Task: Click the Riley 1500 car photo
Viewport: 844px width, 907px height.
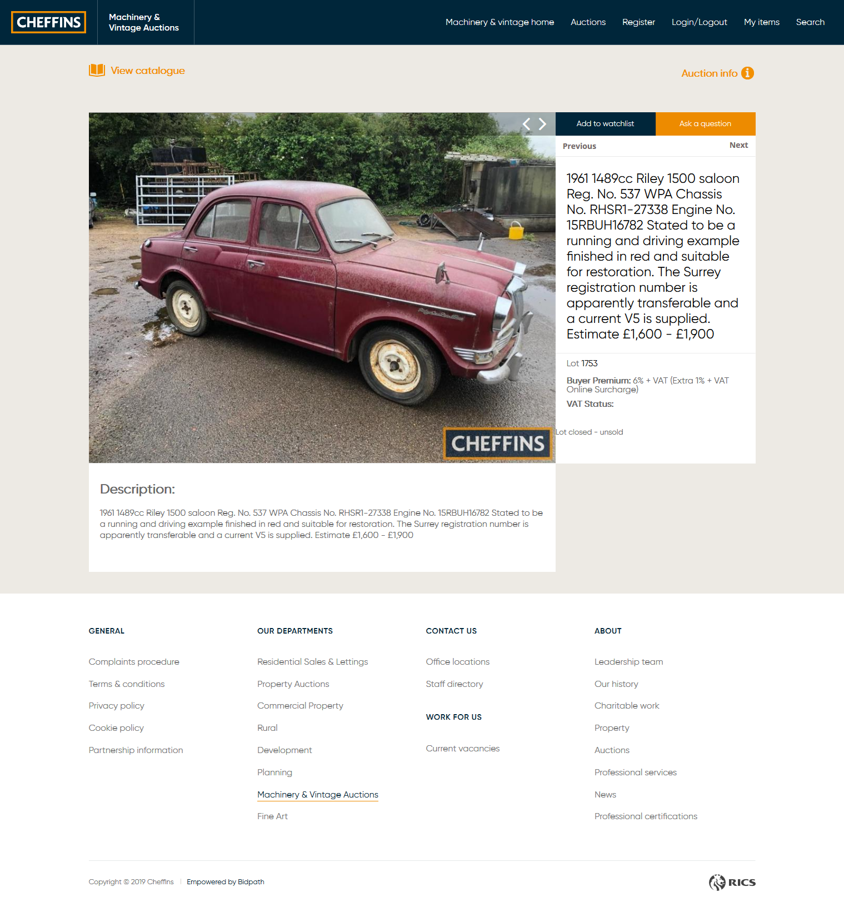Action: click(322, 288)
